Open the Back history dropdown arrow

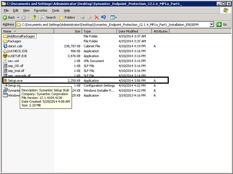coord(18,17)
